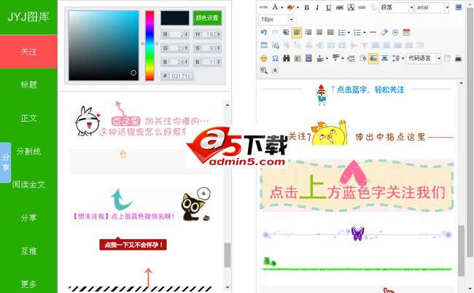This screenshot has height=293, width=474.
Task: Click inside the color saturation picker square
Action: coord(104,46)
